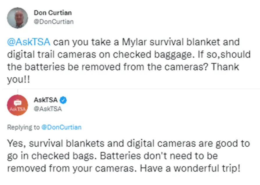This screenshot has height=185, width=260.
Task: Select the @AskTSA handle below AskTSA name
Action: point(48,109)
